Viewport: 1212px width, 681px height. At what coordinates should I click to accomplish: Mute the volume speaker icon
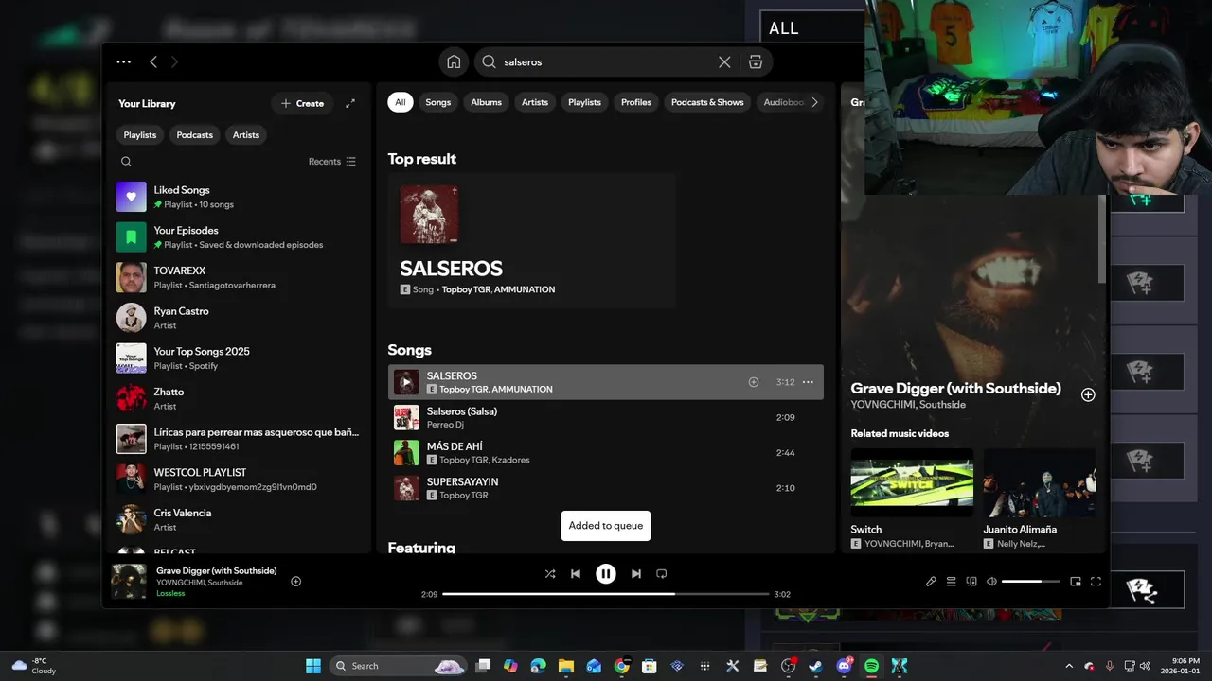991,582
